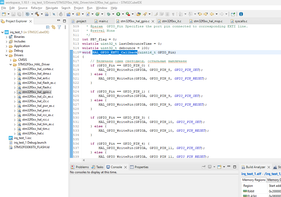The height and width of the screenshot is (197, 281).
Task: Toggle pin console icon in Console panel
Action: point(203,167)
